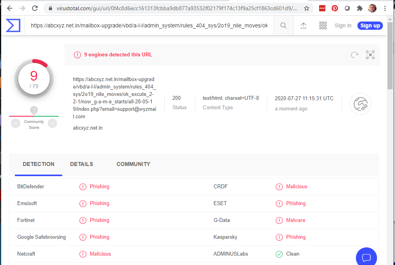This screenshot has height=265, width=395.
Task: Select the DETECTION tab
Action: (38, 164)
